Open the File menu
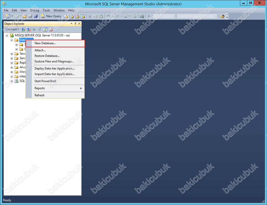The image size is (267, 205). coord(6,10)
